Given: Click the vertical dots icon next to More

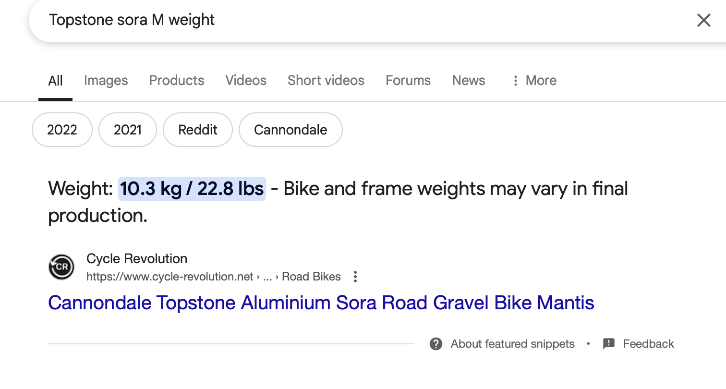Looking at the screenshot, I should tap(515, 81).
